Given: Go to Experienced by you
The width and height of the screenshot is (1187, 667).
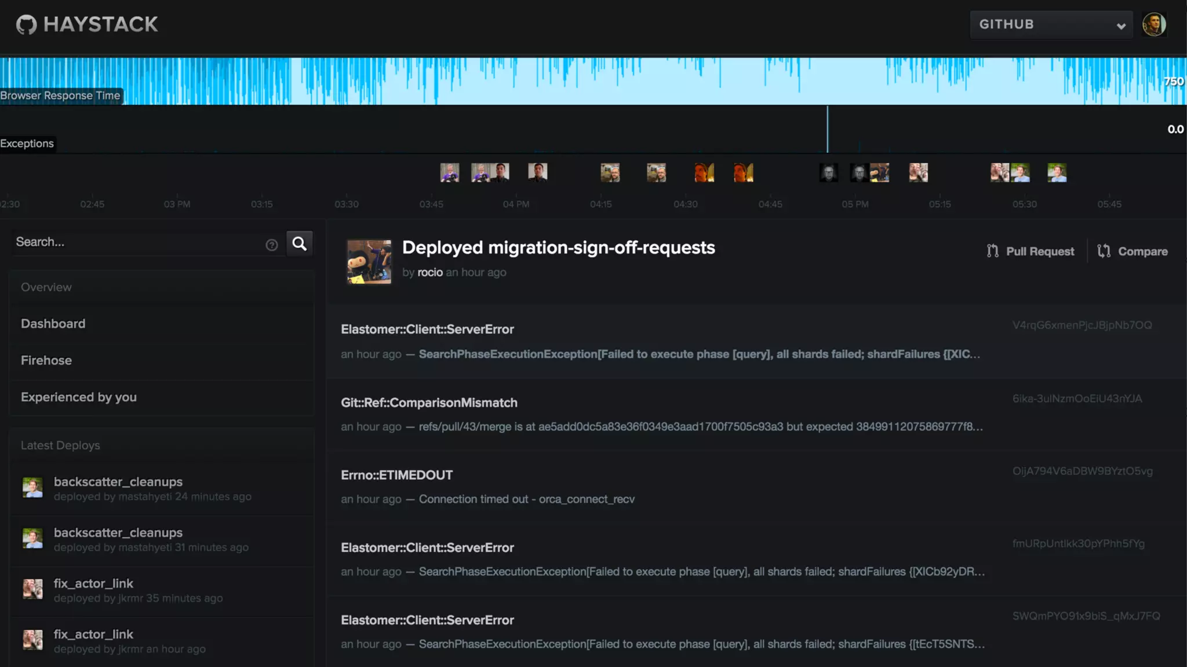Looking at the screenshot, I should click(79, 397).
